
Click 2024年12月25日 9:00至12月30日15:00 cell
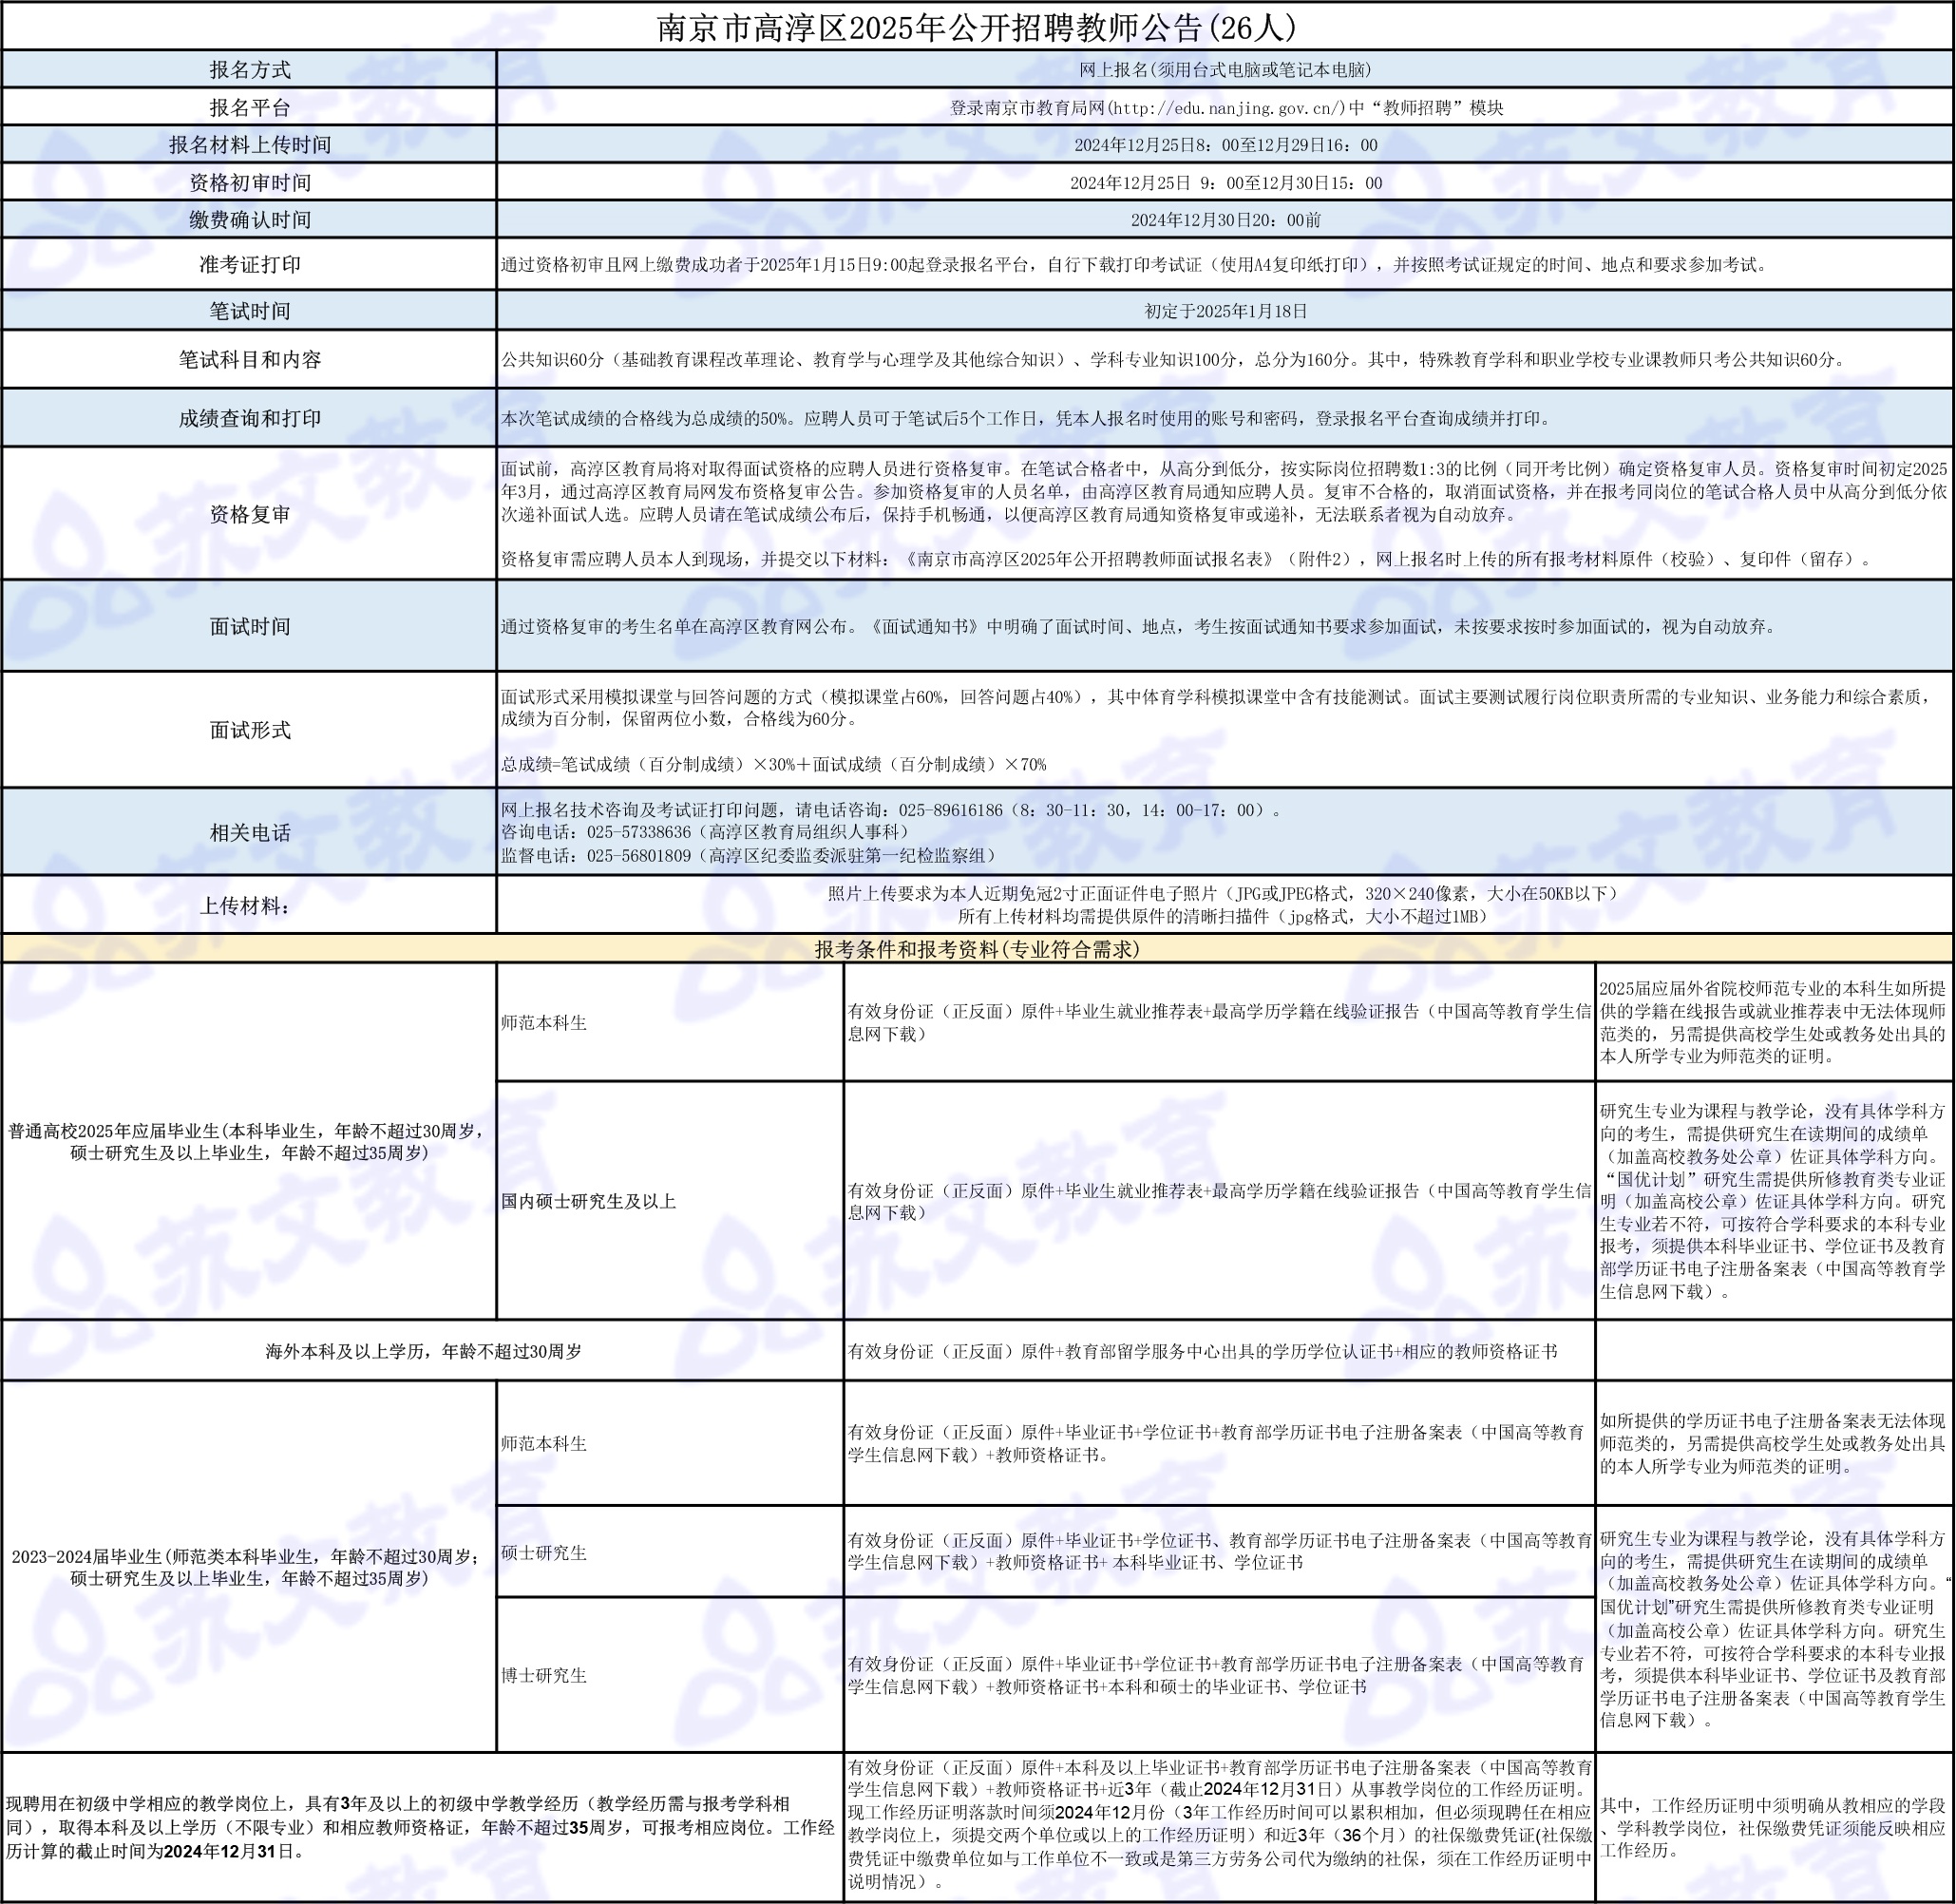point(1225,182)
